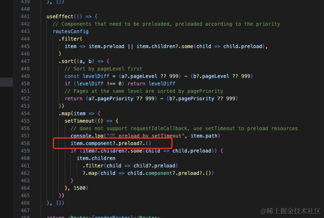Click setTimeout call on line 455

80,121
